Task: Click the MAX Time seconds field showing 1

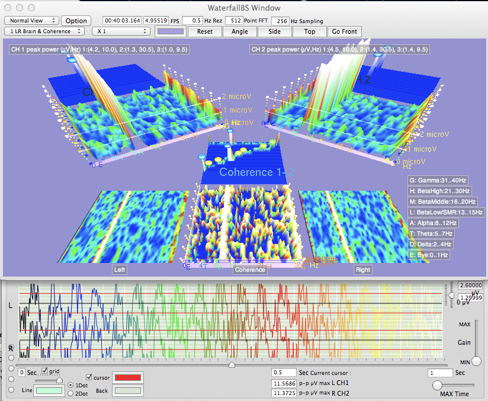Action: (x=441, y=373)
